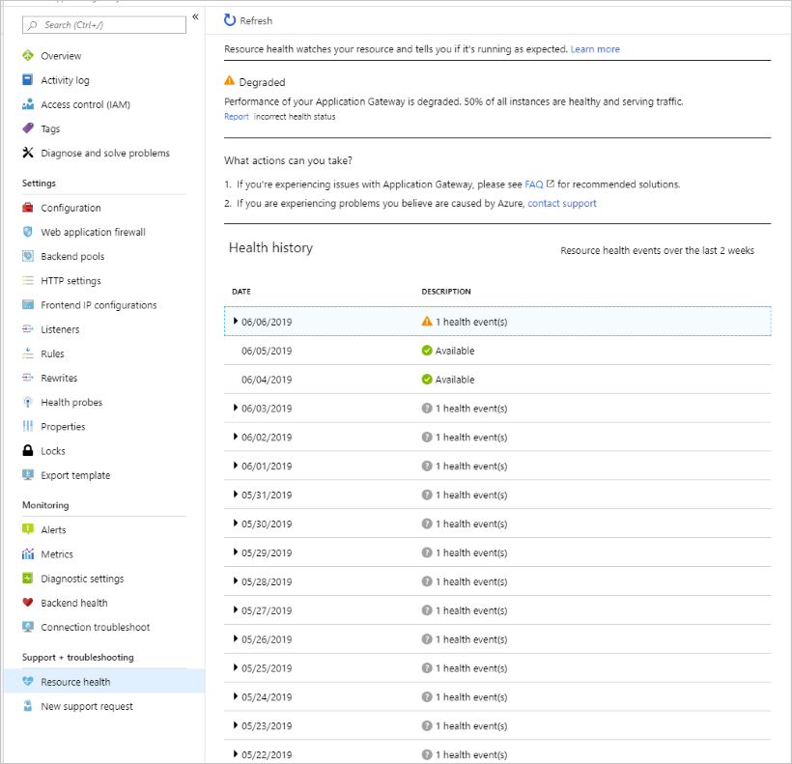Click the Refresh icon
The height and width of the screenshot is (764, 792).
coord(230,20)
